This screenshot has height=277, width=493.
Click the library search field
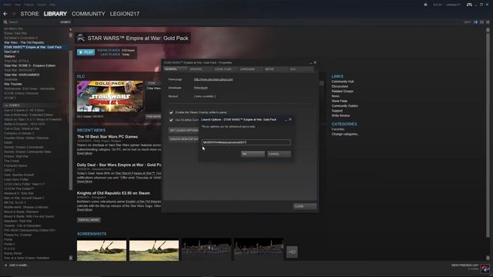point(33,22)
